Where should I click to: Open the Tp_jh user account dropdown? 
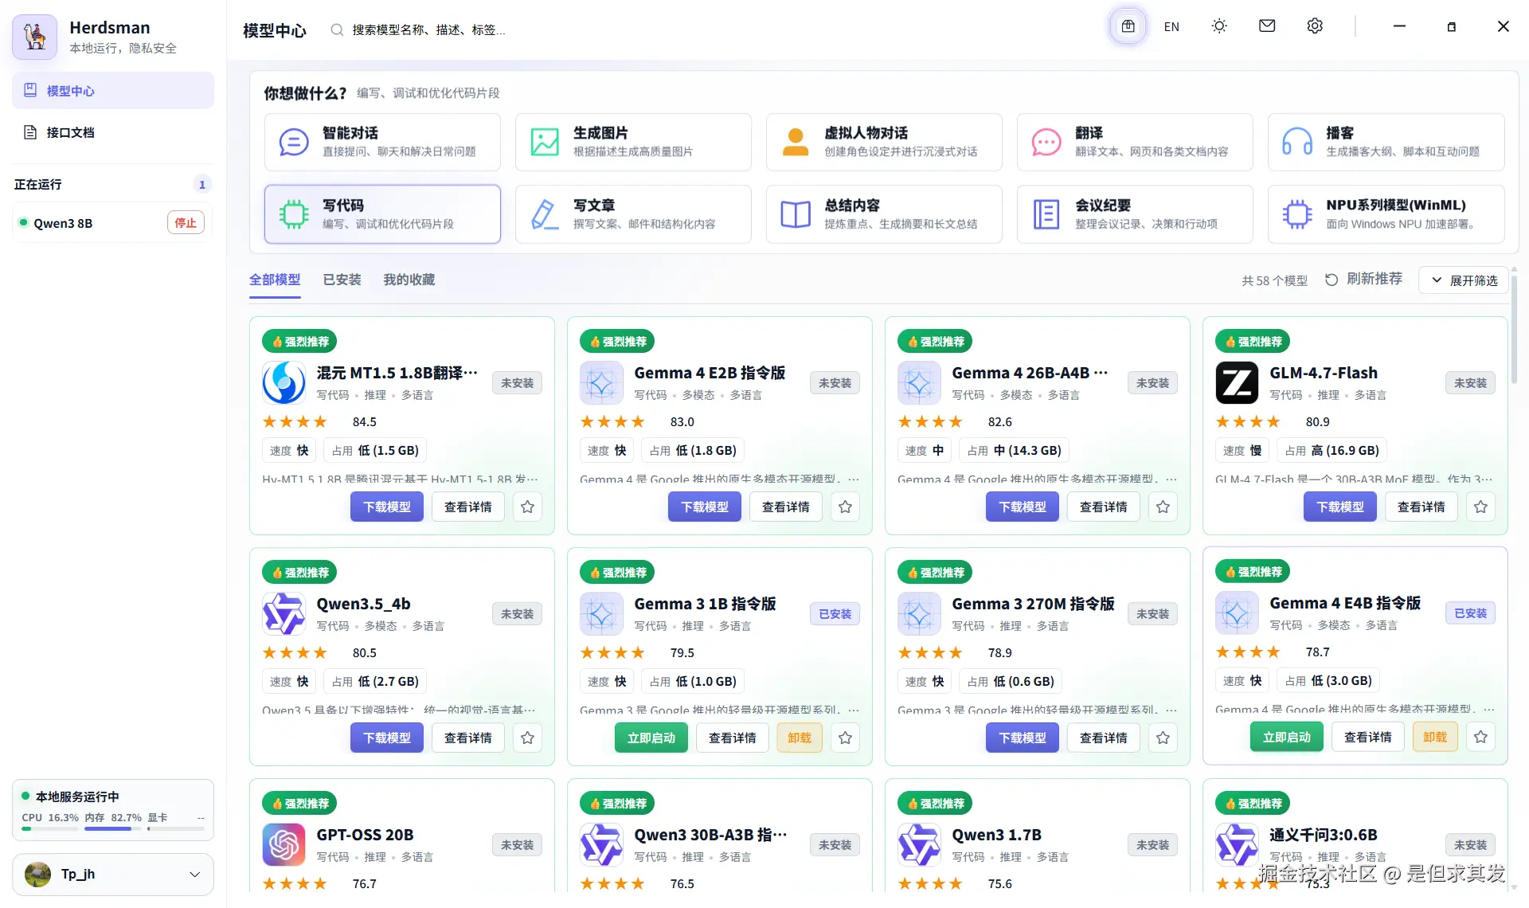113,874
